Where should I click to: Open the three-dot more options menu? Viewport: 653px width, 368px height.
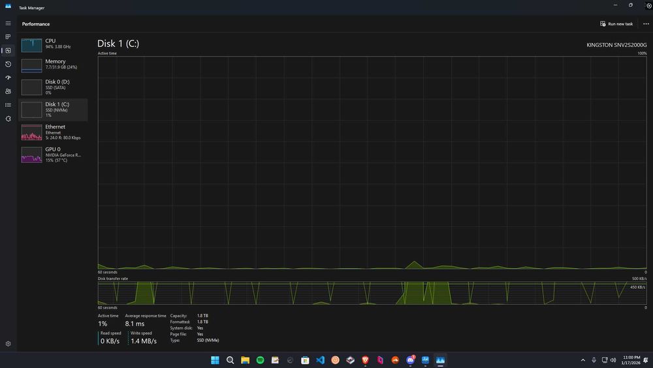646,23
